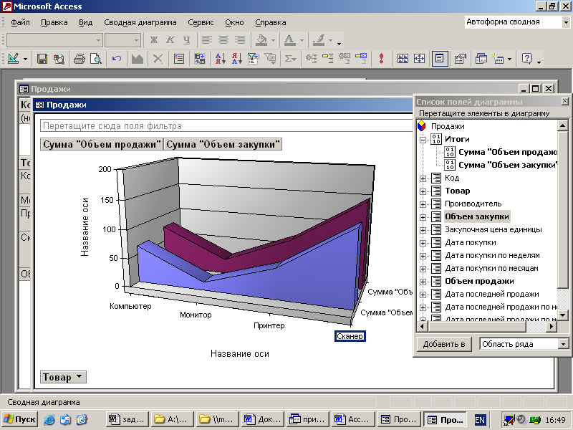Collapse the Итоги tree node
The height and width of the screenshot is (430, 573).
click(x=423, y=140)
